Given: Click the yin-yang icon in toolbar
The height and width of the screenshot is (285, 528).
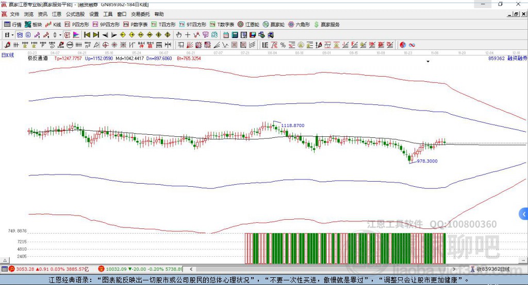Looking at the screenshot, I should coord(403,45).
